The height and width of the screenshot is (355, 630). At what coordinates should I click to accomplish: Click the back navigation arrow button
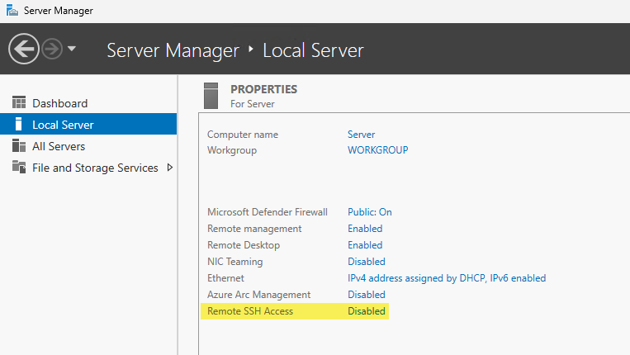[x=24, y=50]
